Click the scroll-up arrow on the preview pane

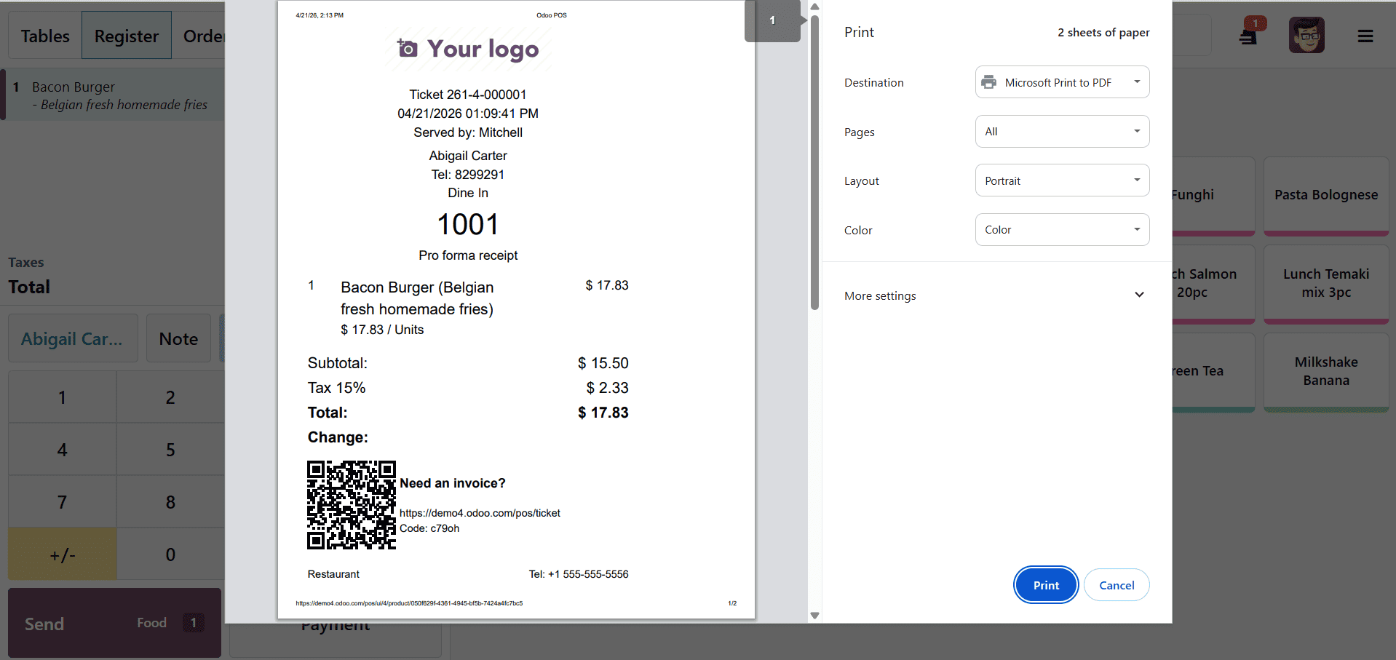click(x=814, y=6)
